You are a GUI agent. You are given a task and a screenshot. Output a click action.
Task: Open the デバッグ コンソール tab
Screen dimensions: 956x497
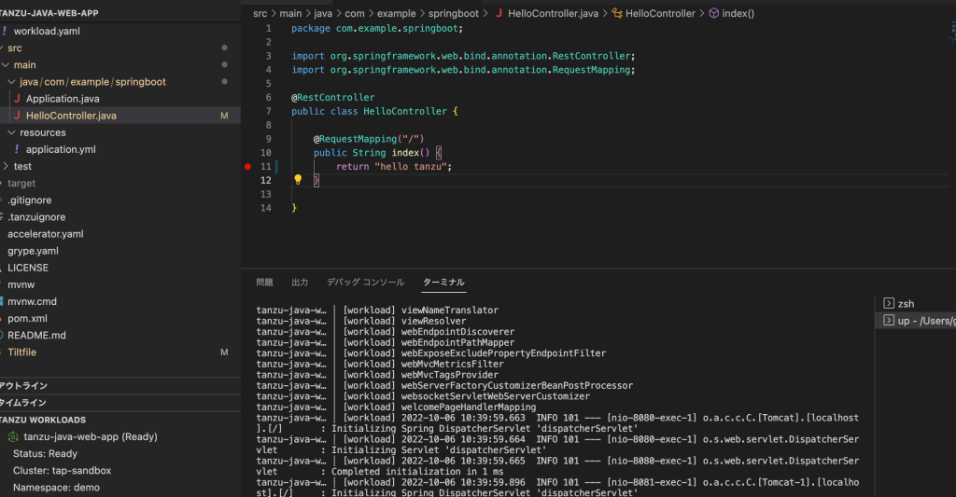(x=365, y=282)
